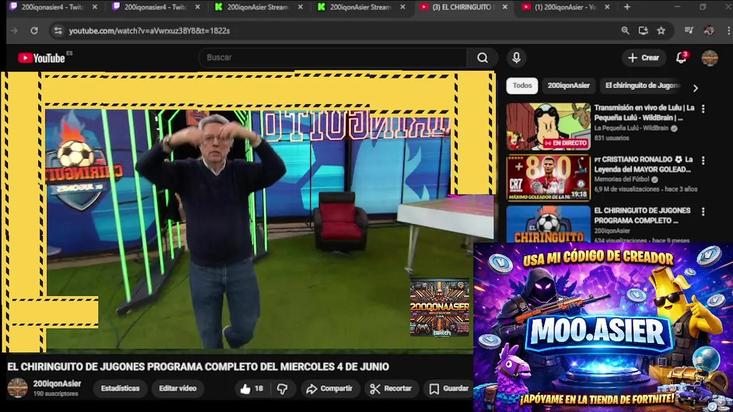Click the YouTube search magnifier button
The image size is (733, 412).
click(x=482, y=58)
